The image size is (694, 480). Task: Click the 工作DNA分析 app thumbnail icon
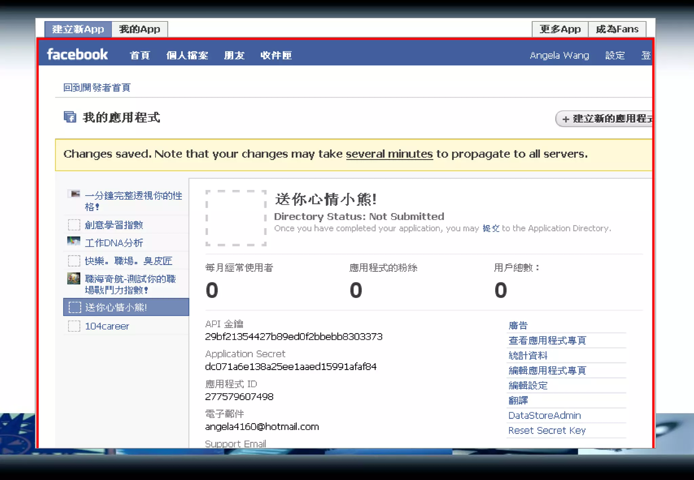74,242
